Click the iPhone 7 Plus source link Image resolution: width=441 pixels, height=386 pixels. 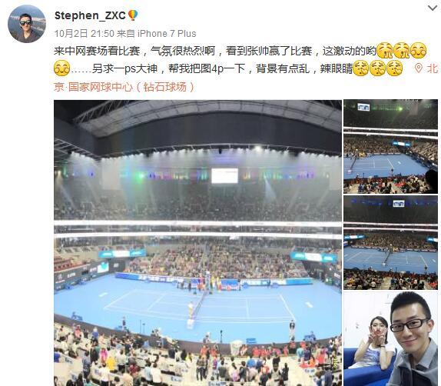coord(167,34)
